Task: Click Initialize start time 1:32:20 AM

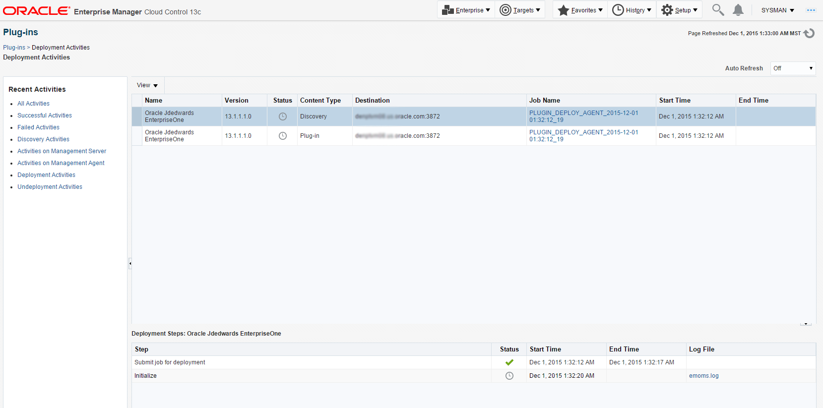Action: [562, 376]
